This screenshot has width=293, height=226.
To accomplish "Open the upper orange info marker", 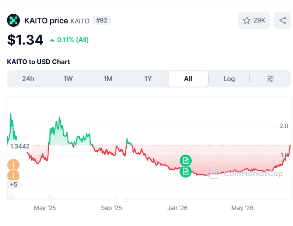I will pos(13,165).
